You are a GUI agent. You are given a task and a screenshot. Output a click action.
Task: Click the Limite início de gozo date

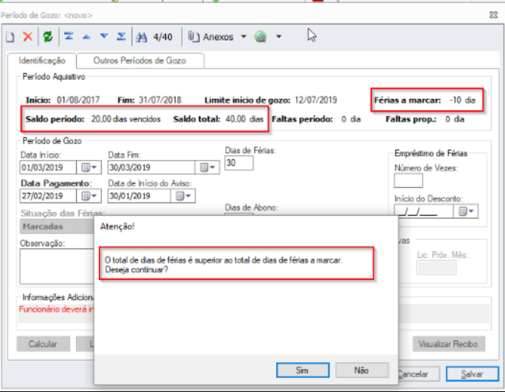tap(315, 100)
